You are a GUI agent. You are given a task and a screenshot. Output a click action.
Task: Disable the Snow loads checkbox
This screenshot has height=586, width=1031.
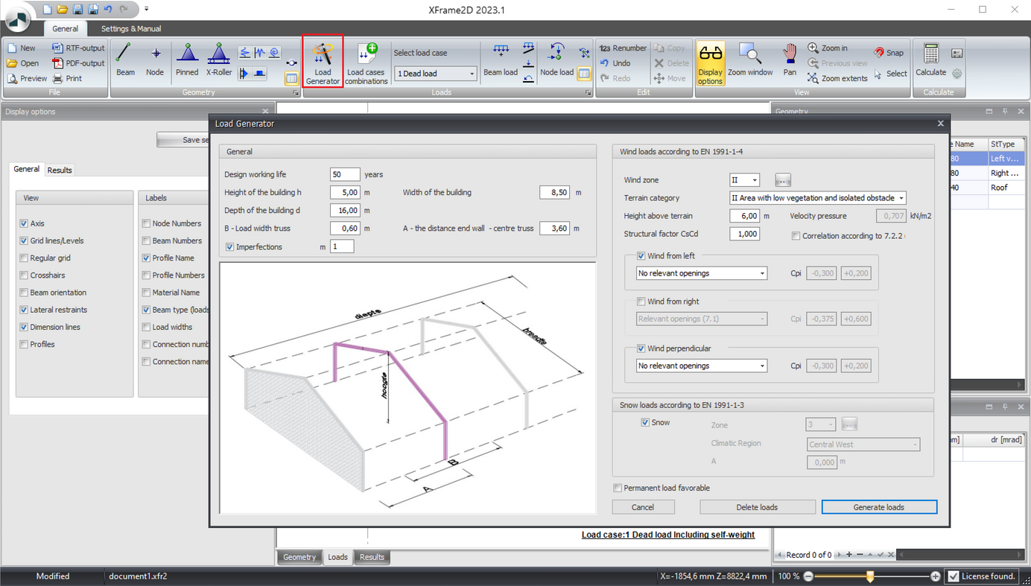tap(645, 422)
